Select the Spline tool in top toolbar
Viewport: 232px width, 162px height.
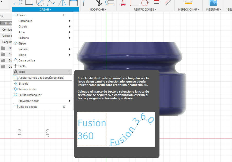click(x=51, y=3)
